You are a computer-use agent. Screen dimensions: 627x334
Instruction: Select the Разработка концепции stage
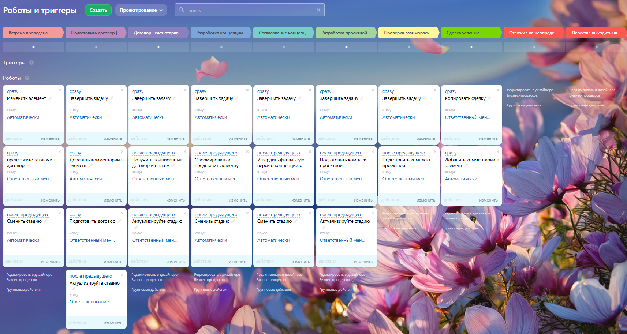220,33
